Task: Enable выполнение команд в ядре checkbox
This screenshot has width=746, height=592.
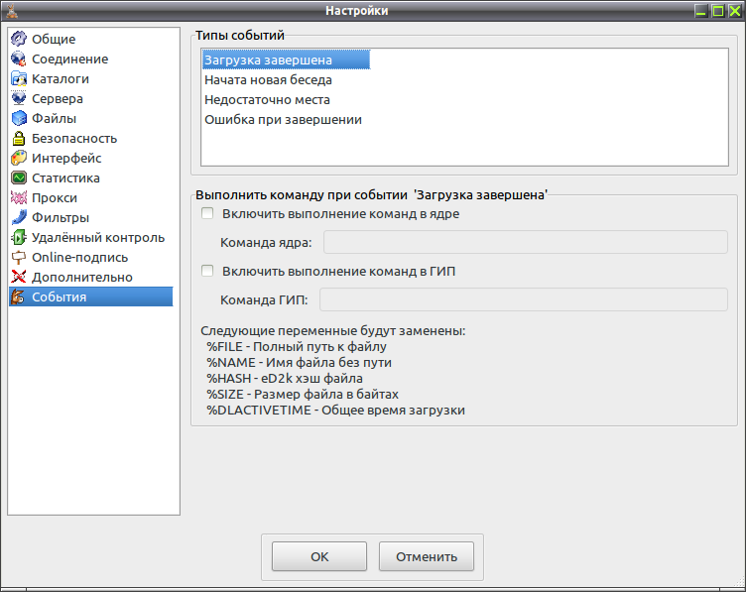Action: [x=207, y=213]
